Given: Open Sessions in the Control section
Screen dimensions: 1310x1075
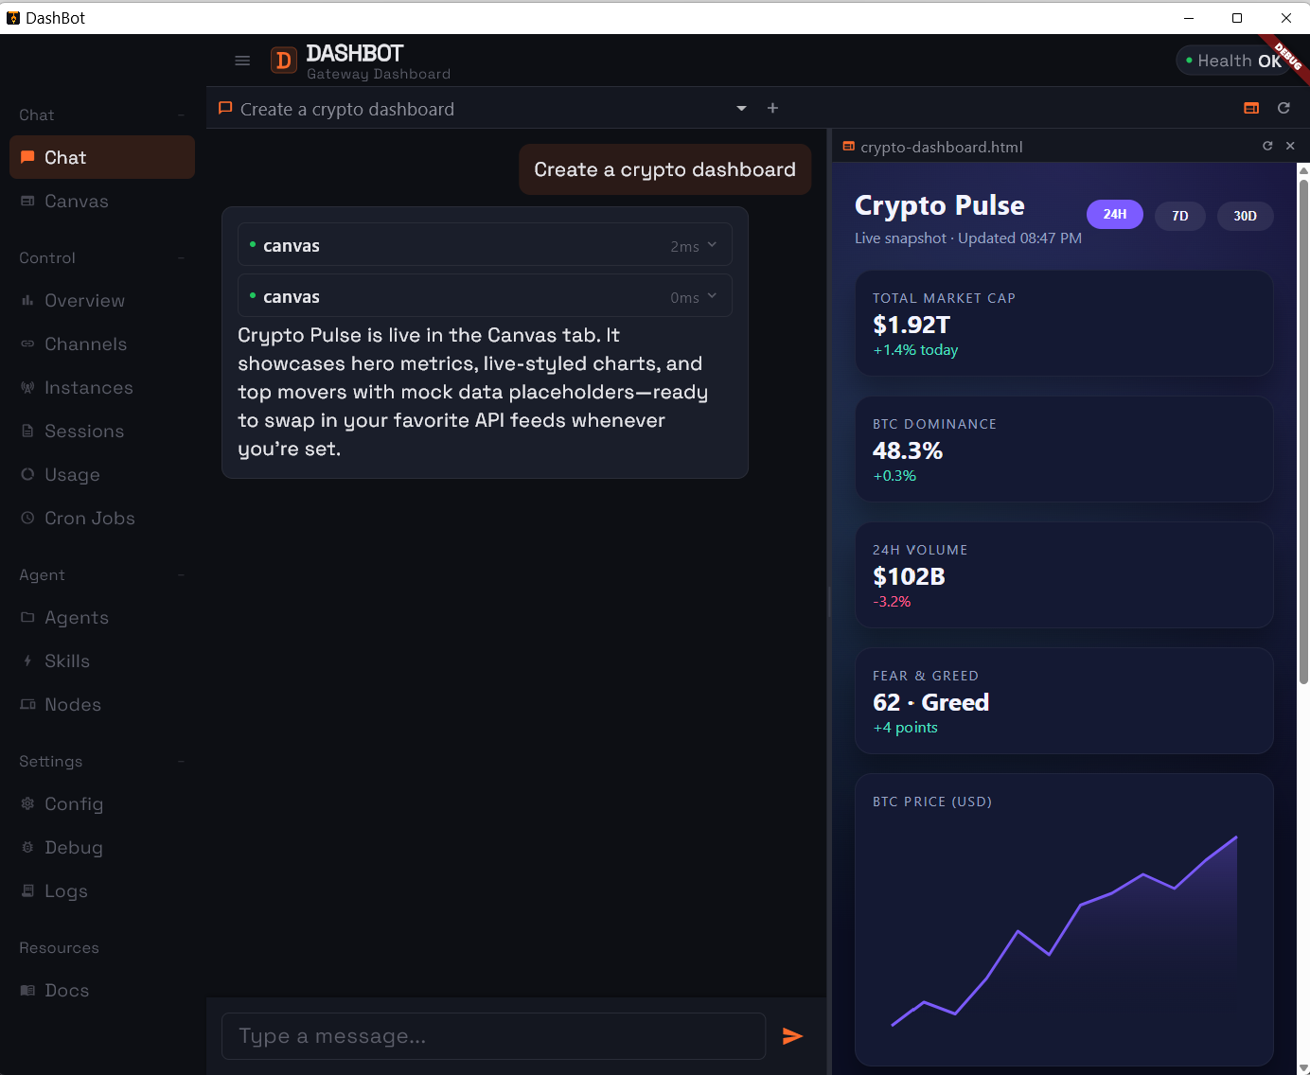Looking at the screenshot, I should point(84,431).
